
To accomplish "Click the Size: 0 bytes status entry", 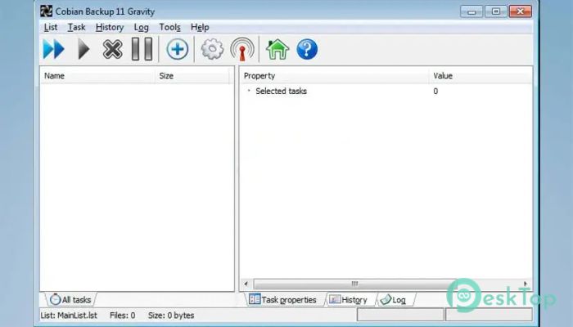I will click(171, 316).
